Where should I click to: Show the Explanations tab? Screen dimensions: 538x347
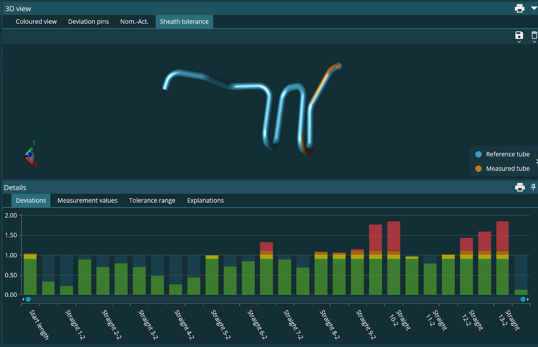pos(205,201)
